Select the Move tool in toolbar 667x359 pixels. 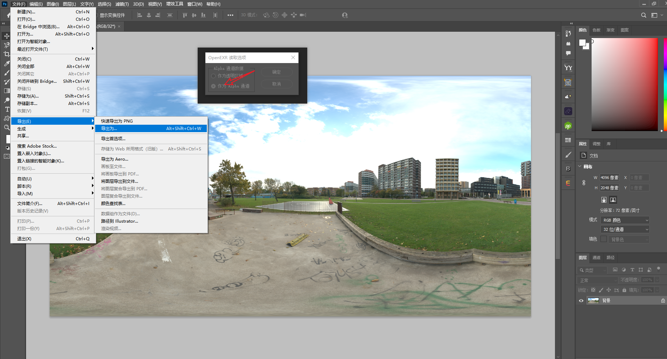coord(7,36)
